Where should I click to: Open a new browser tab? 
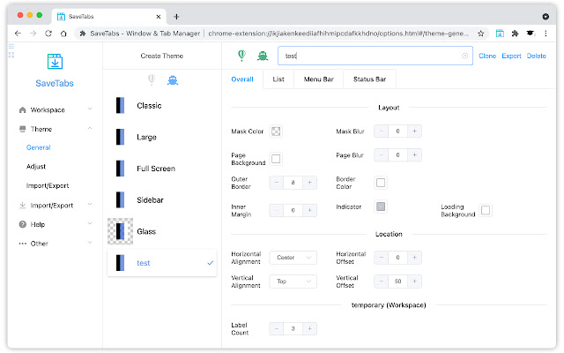click(176, 17)
